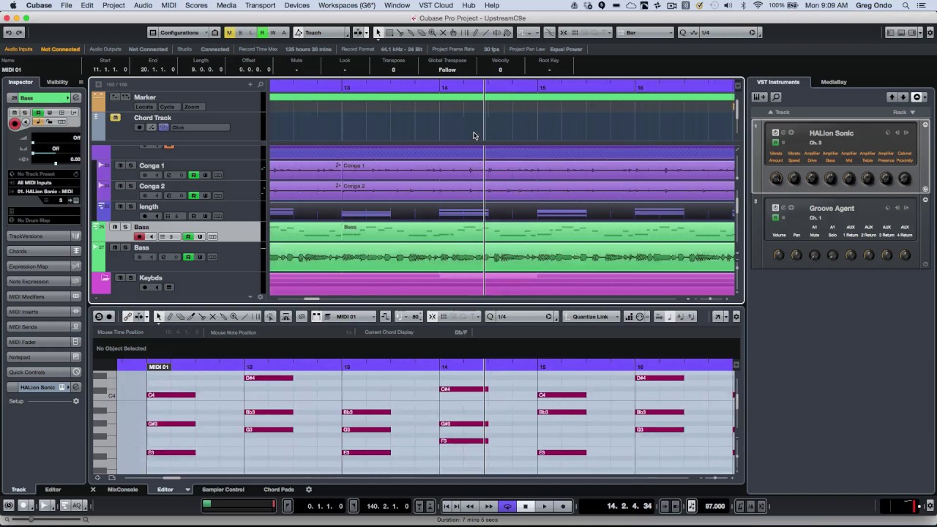Click the Locate button on Marker track
The height and width of the screenshot is (527, 937).
(x=144, y=107)
